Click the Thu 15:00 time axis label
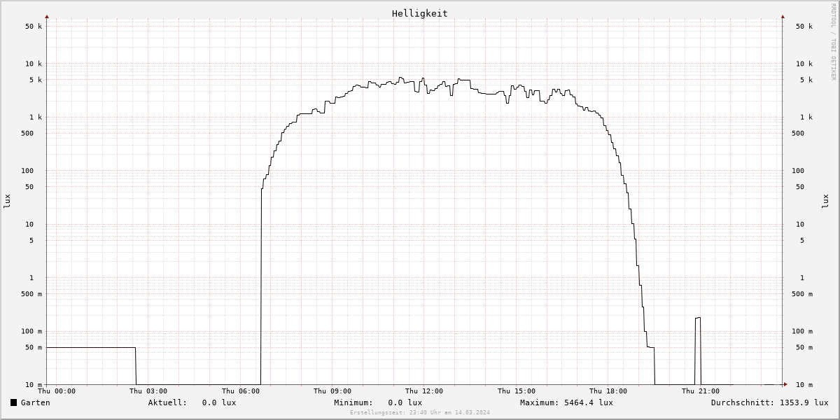 [x=517, y=391]
